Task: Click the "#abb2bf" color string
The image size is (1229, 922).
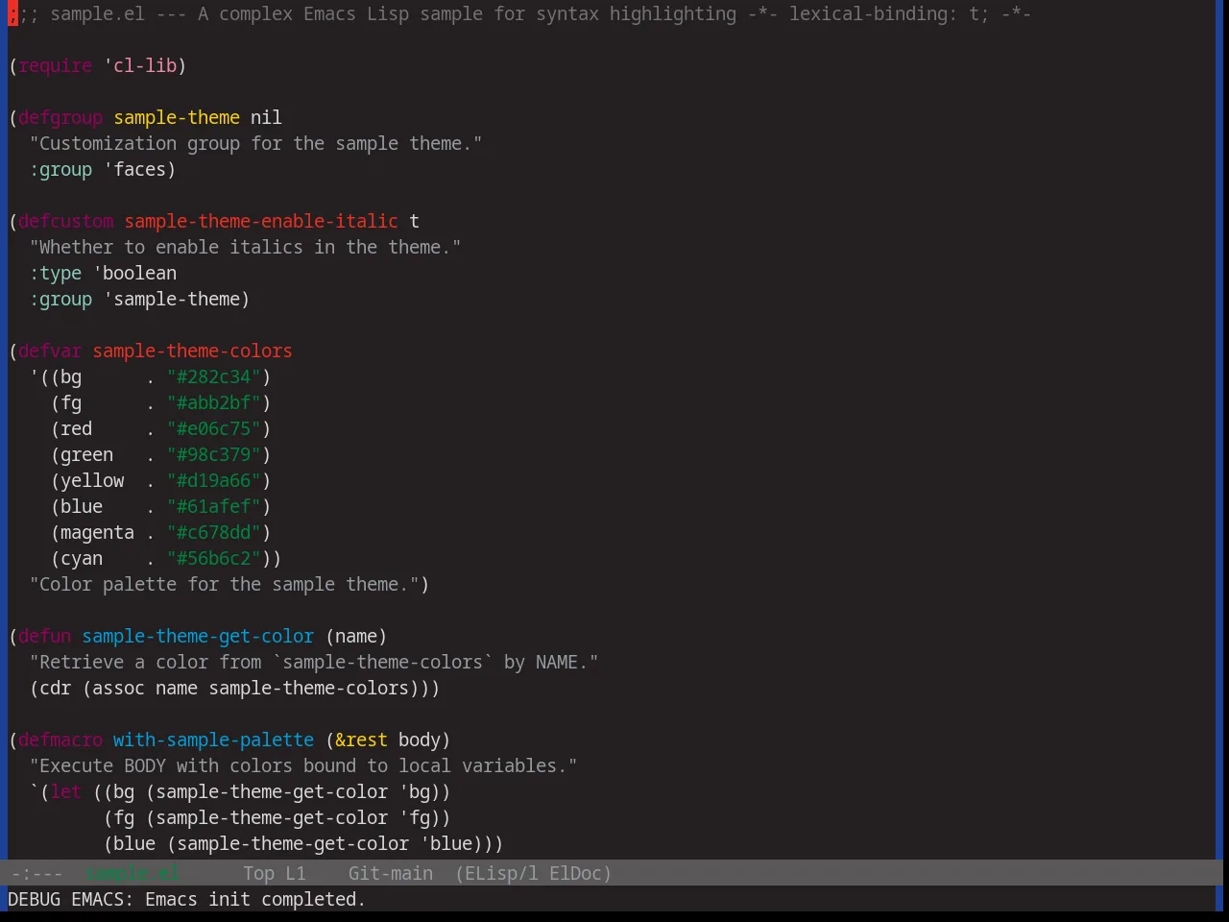Action: pyautogui.click(x=213, y=402)
